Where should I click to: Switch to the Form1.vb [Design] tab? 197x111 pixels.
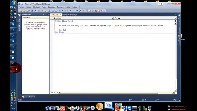click(x=70, y=15)
